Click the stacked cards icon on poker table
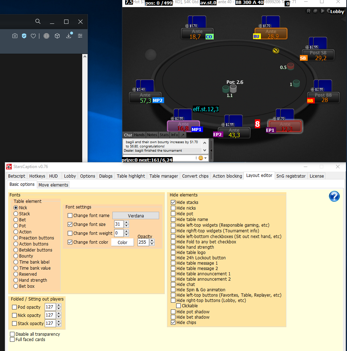 315,11
